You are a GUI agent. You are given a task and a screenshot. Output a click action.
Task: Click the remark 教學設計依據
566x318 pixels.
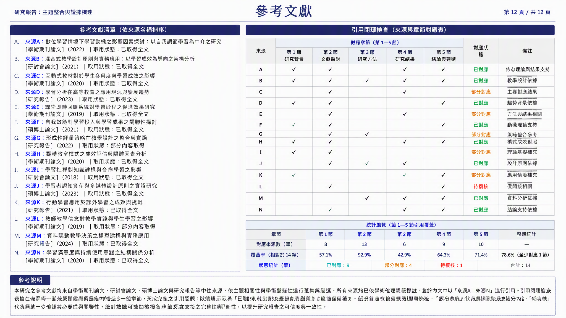[x=522, y=80]
